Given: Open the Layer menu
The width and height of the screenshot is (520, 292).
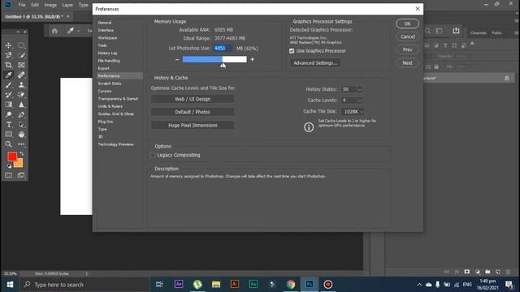Looking at the screenshot, I should [x=67, y=5].
